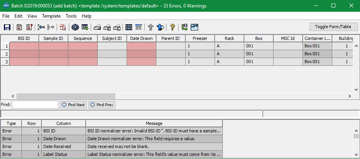Click the Box column header
360x159 pixels.
pyautogui.click(x=259, y=38)
